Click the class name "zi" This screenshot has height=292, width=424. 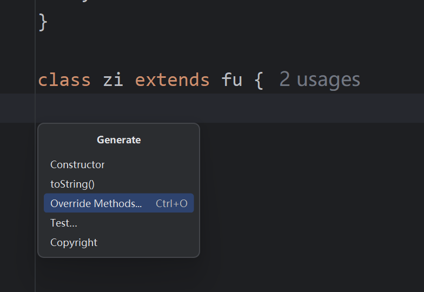pos(113,80)
